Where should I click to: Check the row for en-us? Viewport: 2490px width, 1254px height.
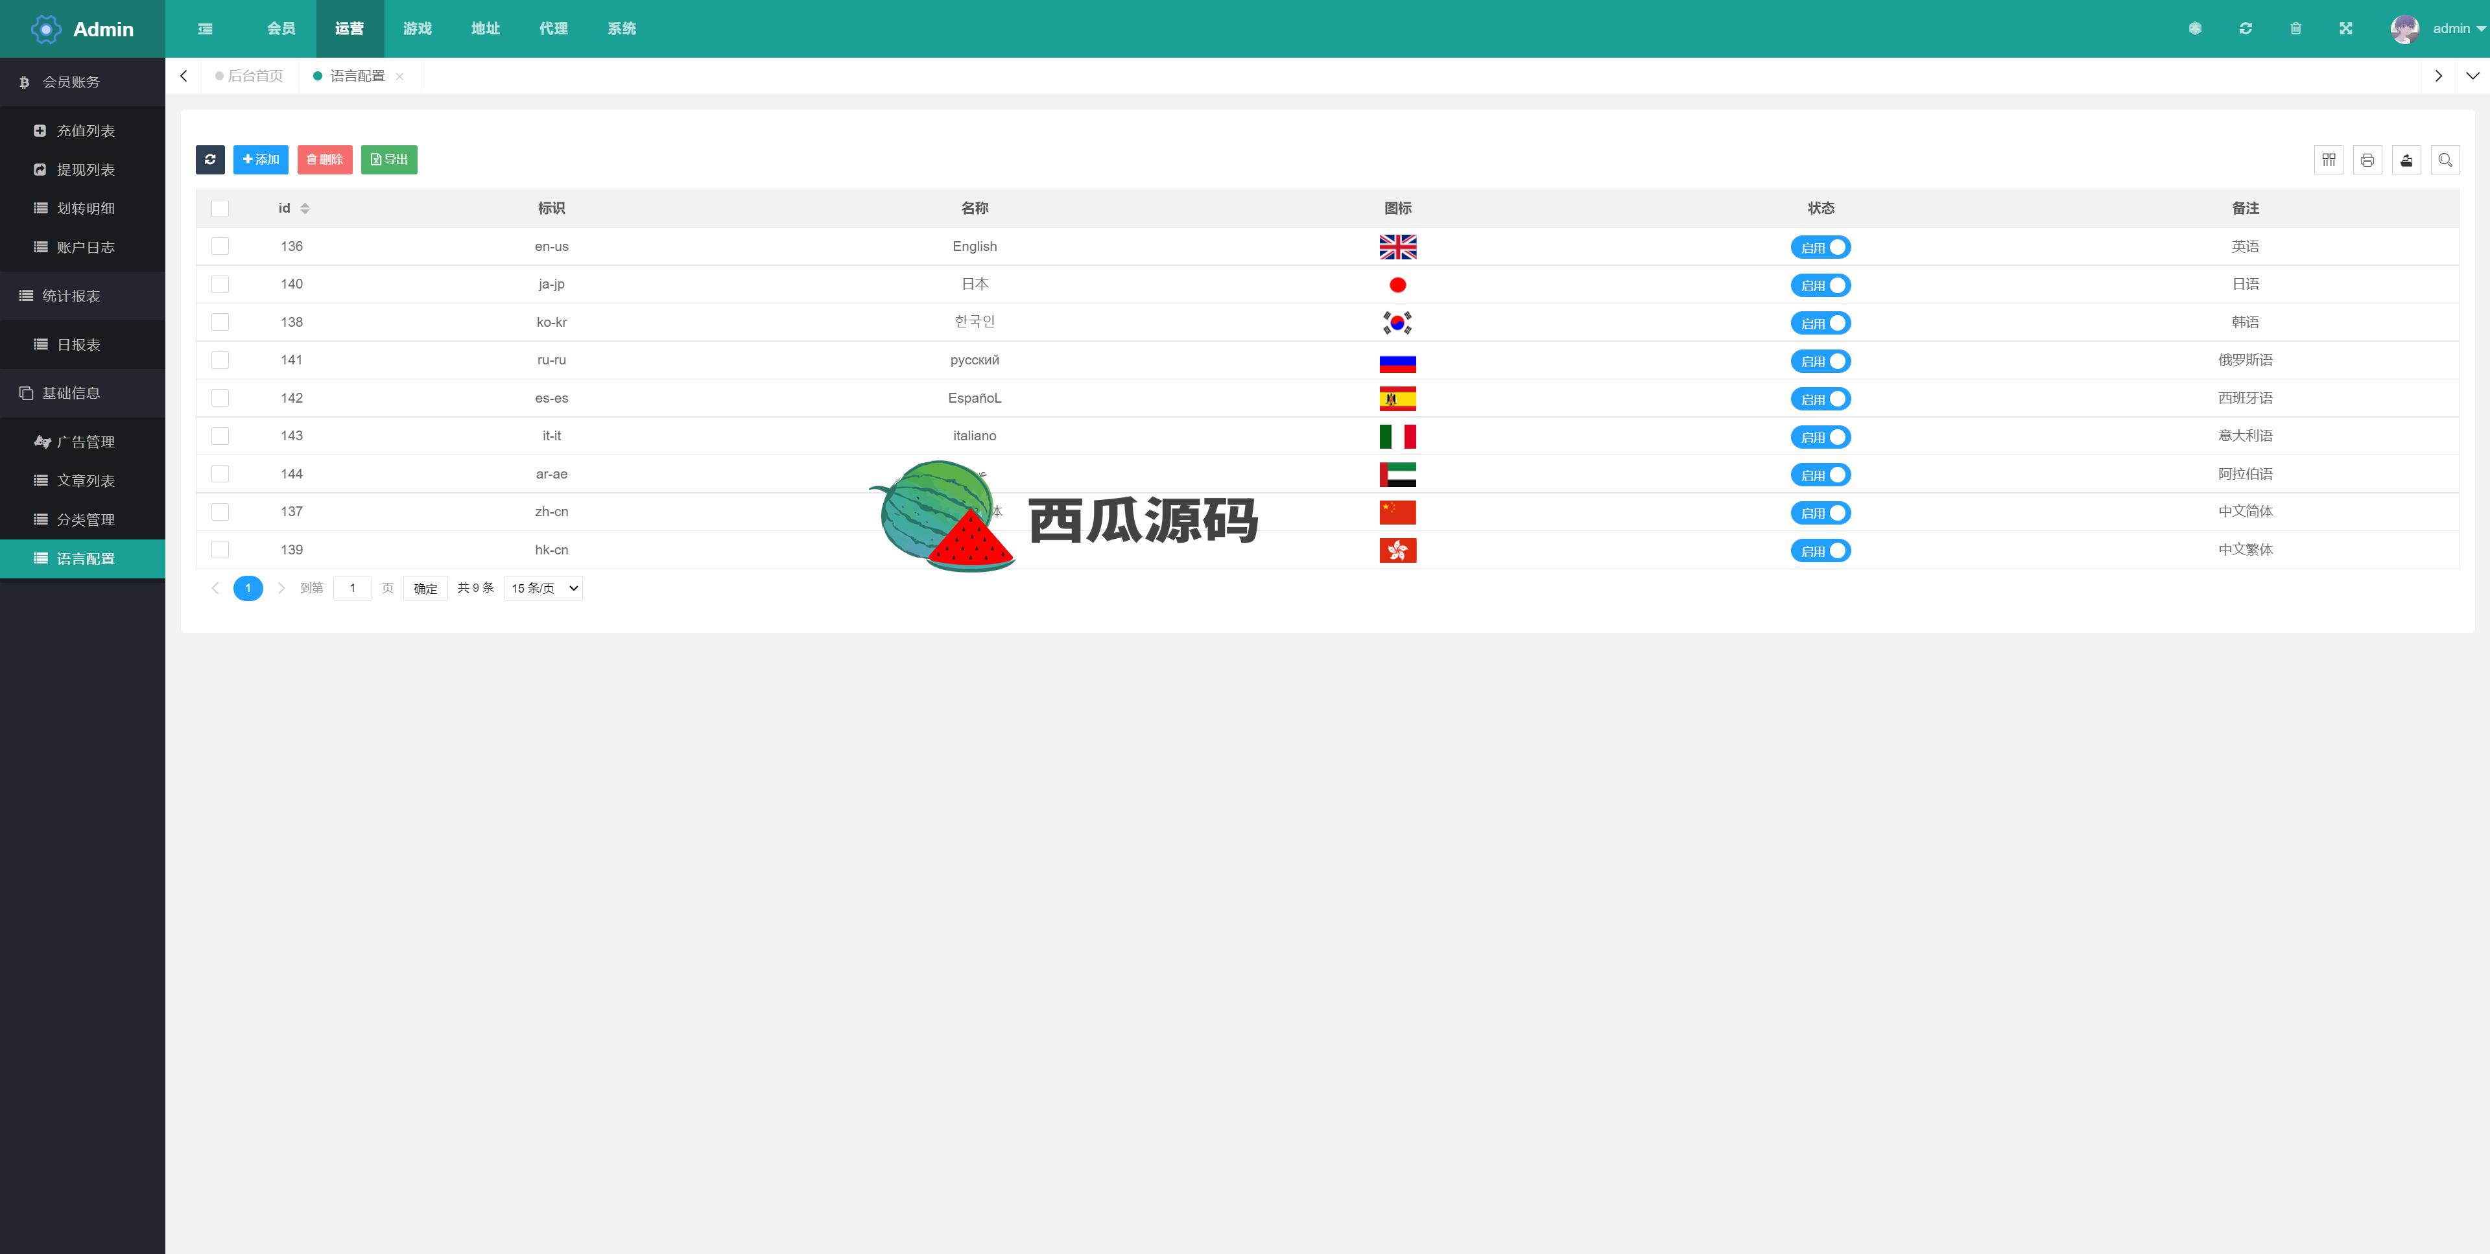[220, 246]
